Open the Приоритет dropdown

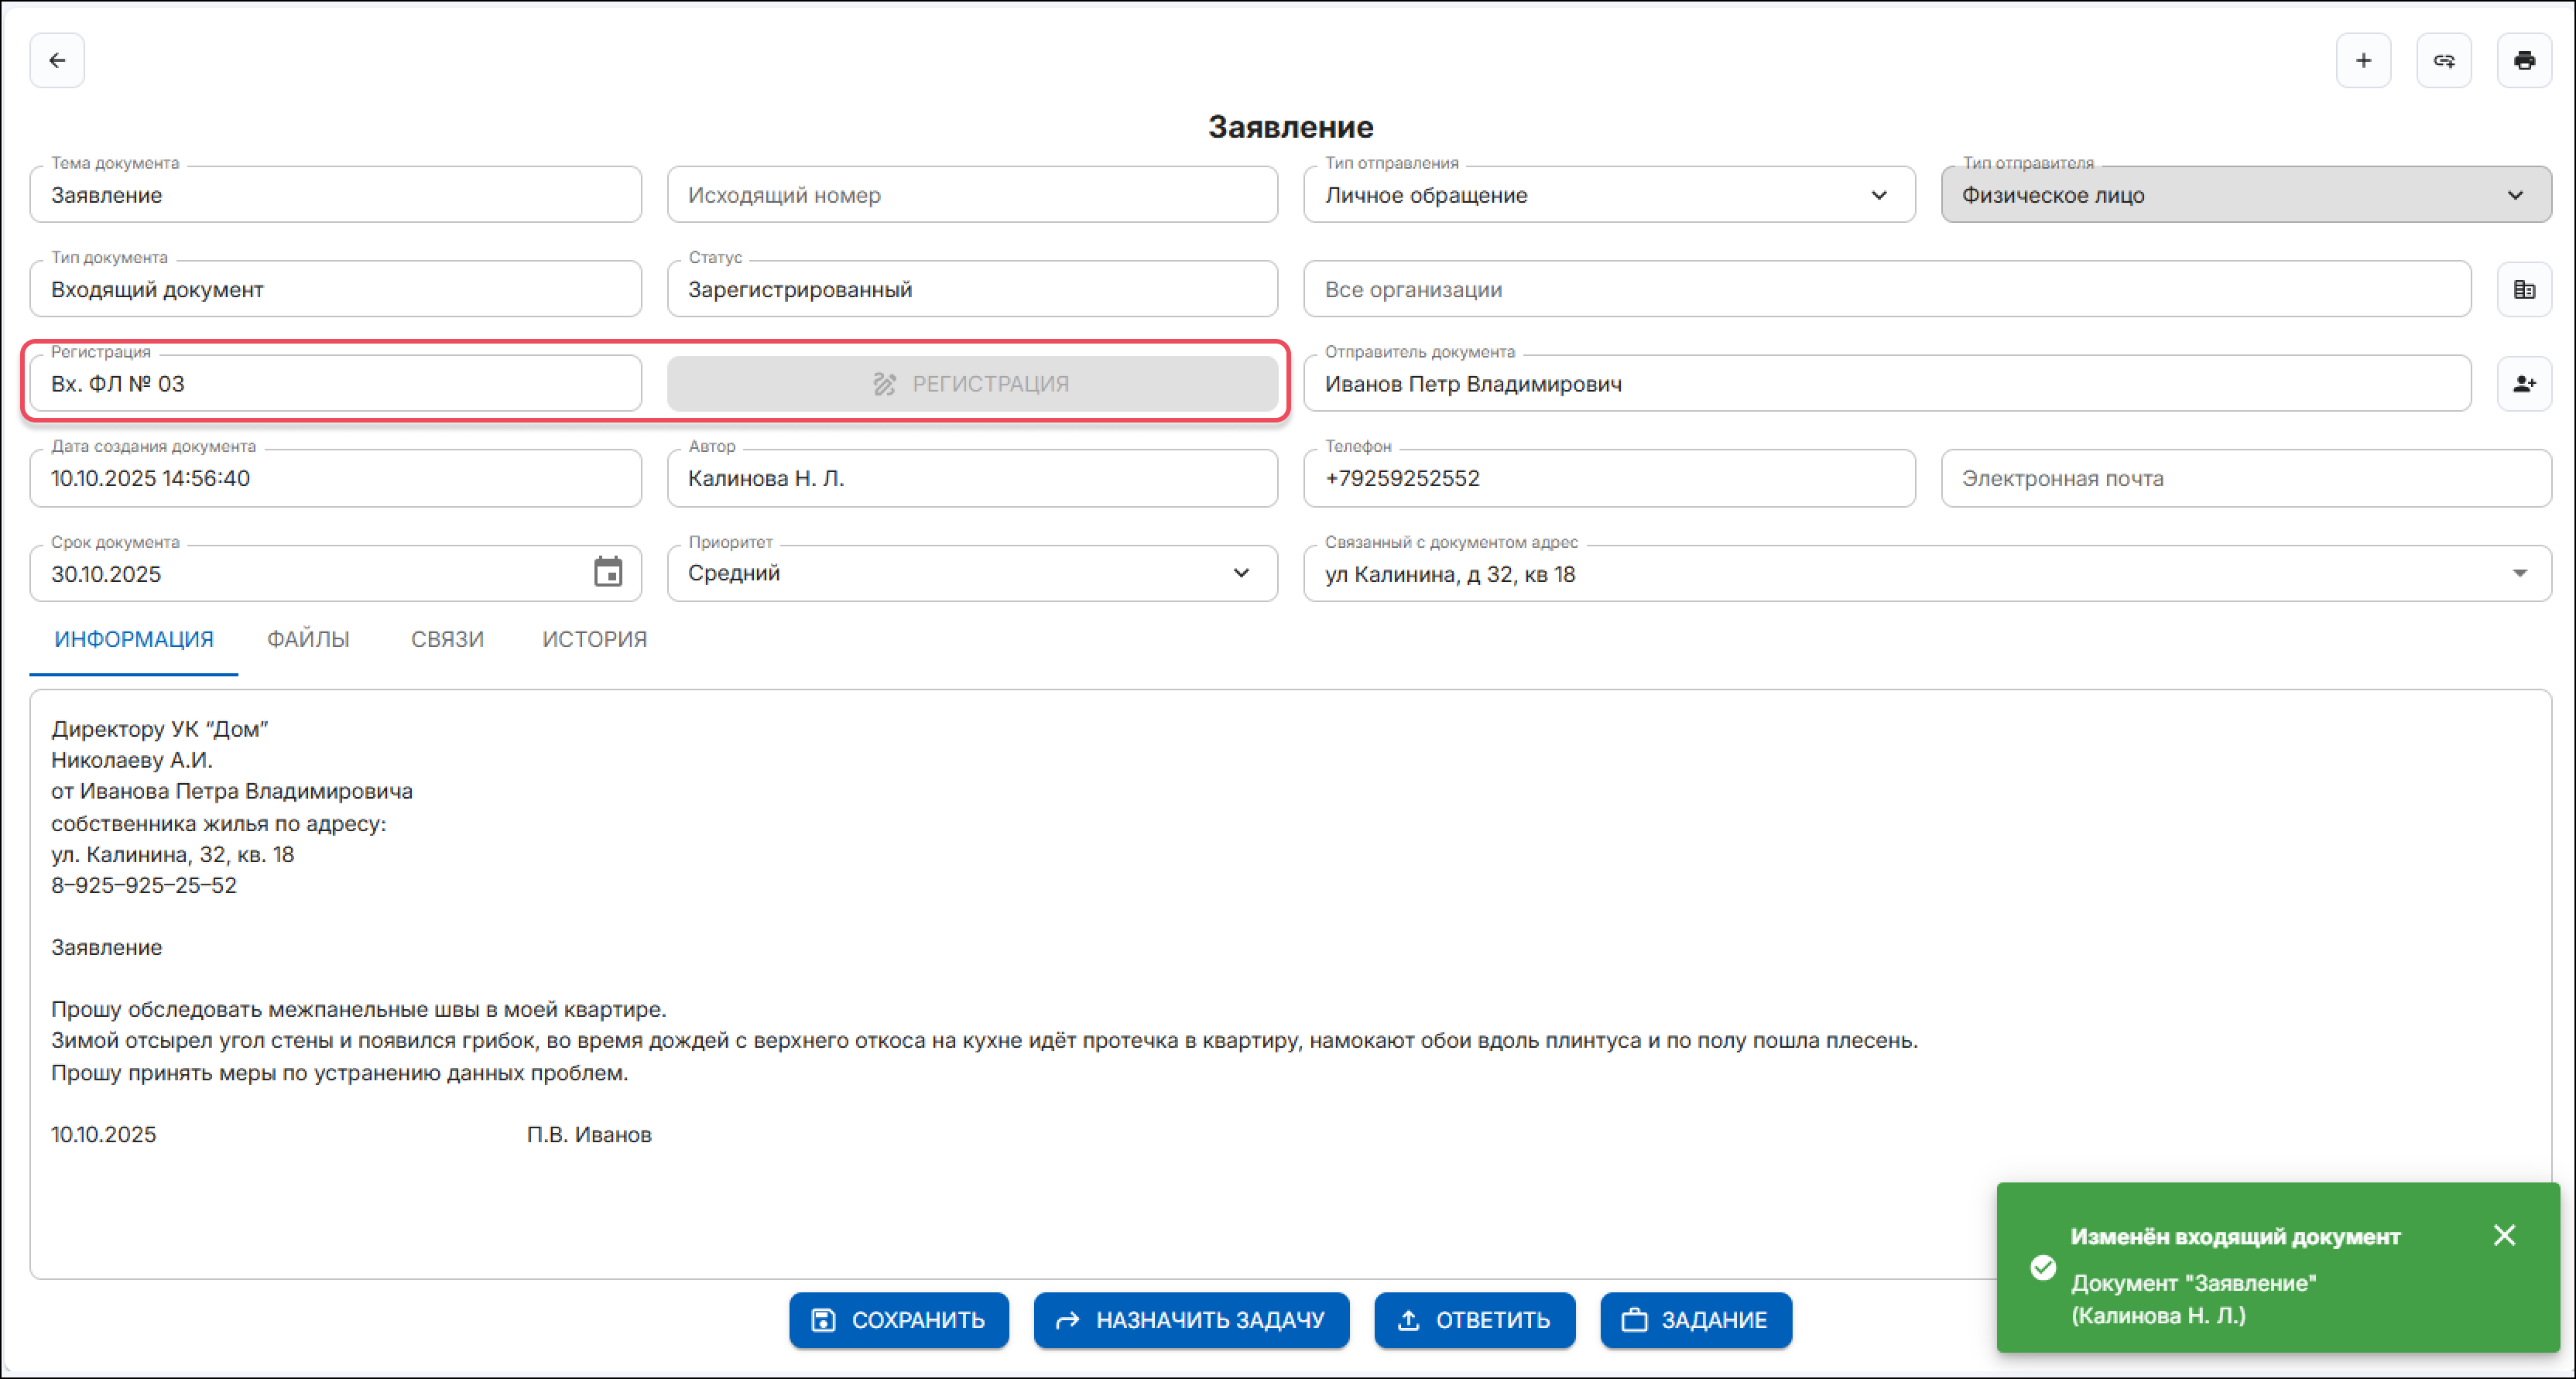tap(1241, 573)
